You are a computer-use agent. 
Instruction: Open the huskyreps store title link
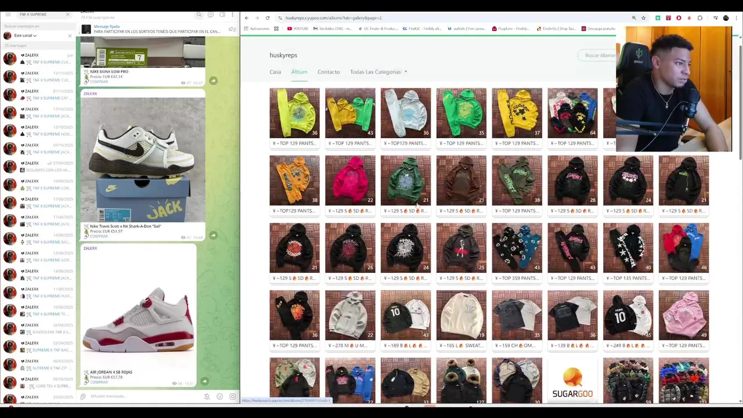(x=283, y=55)
